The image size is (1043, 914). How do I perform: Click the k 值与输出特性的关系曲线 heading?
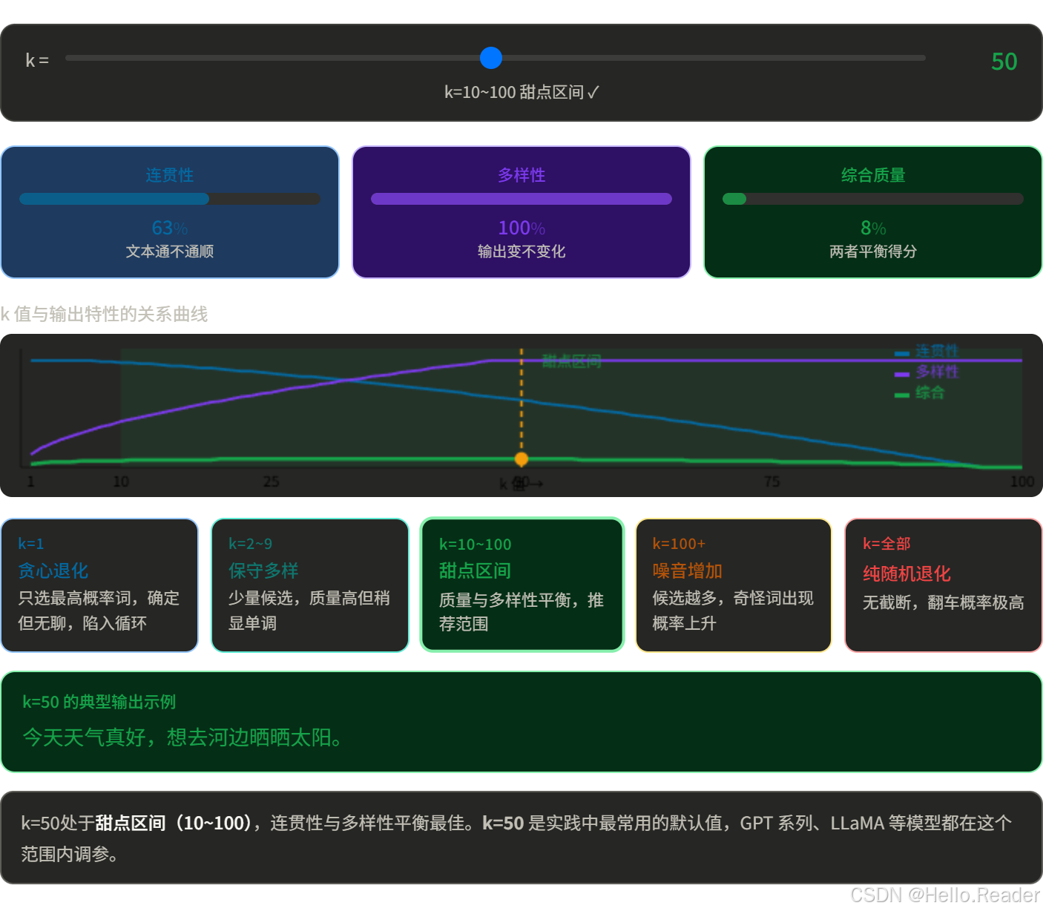pos(104,314)
